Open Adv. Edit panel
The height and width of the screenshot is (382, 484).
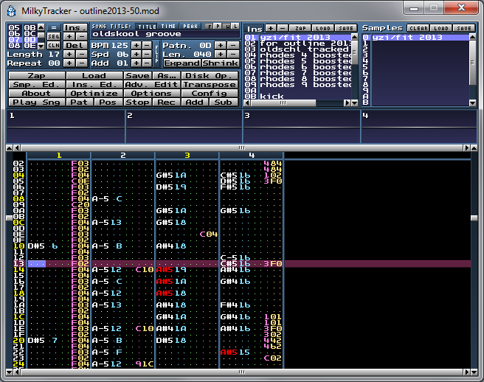(x=152, y=85)
